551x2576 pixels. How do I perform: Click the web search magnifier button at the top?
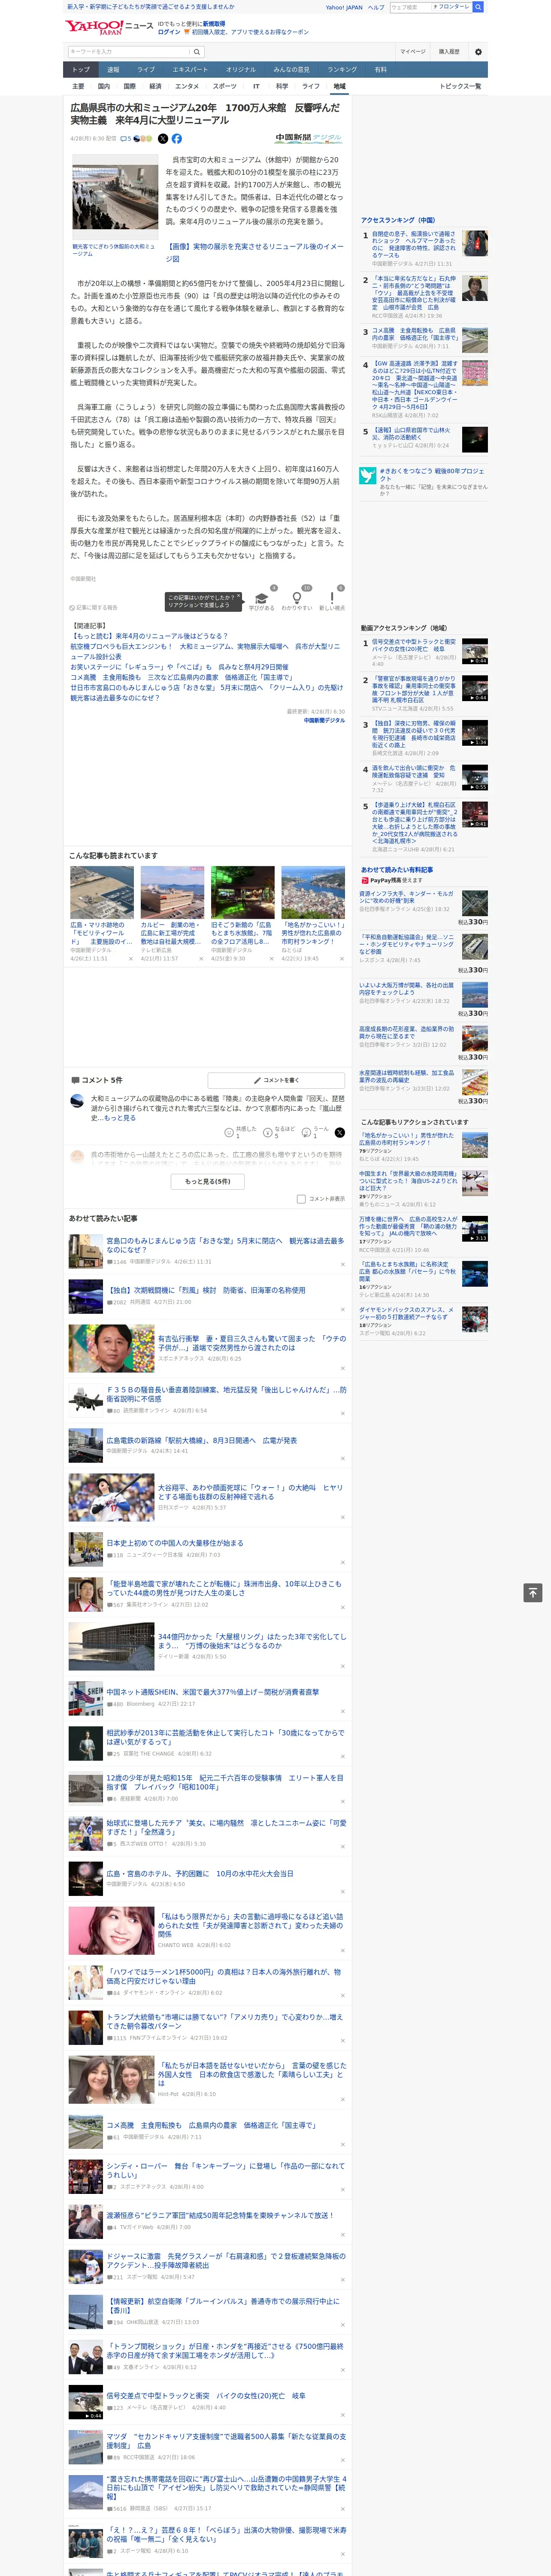[x=478, y=7]
